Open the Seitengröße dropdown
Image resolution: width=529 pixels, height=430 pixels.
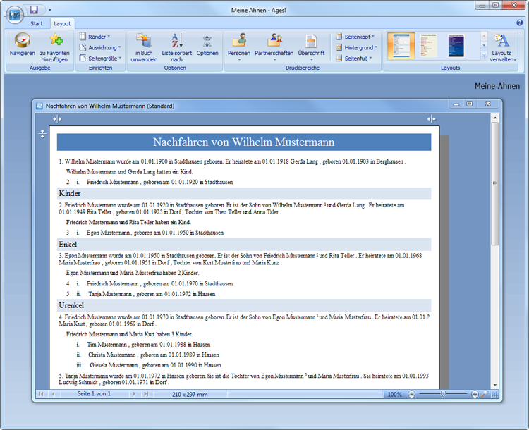click(99, 59)
